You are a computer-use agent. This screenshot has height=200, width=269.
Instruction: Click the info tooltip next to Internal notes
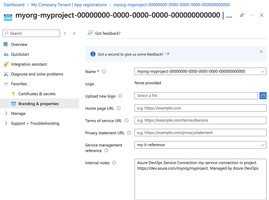point(114,163)
